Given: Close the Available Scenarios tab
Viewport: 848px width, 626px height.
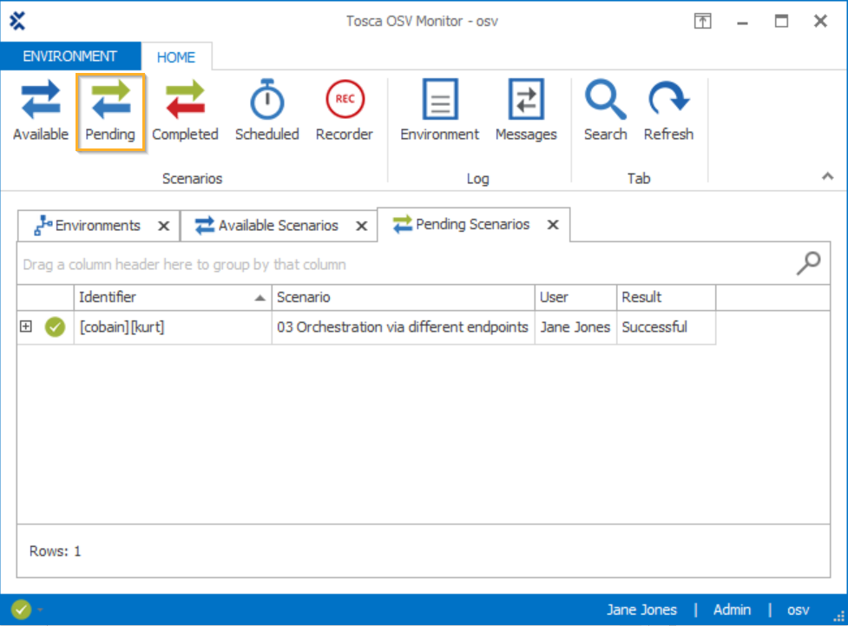Looking at the screenshot, I should 362,226.
